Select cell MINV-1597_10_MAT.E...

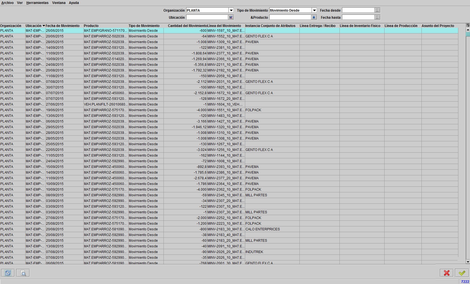[226, 31]
